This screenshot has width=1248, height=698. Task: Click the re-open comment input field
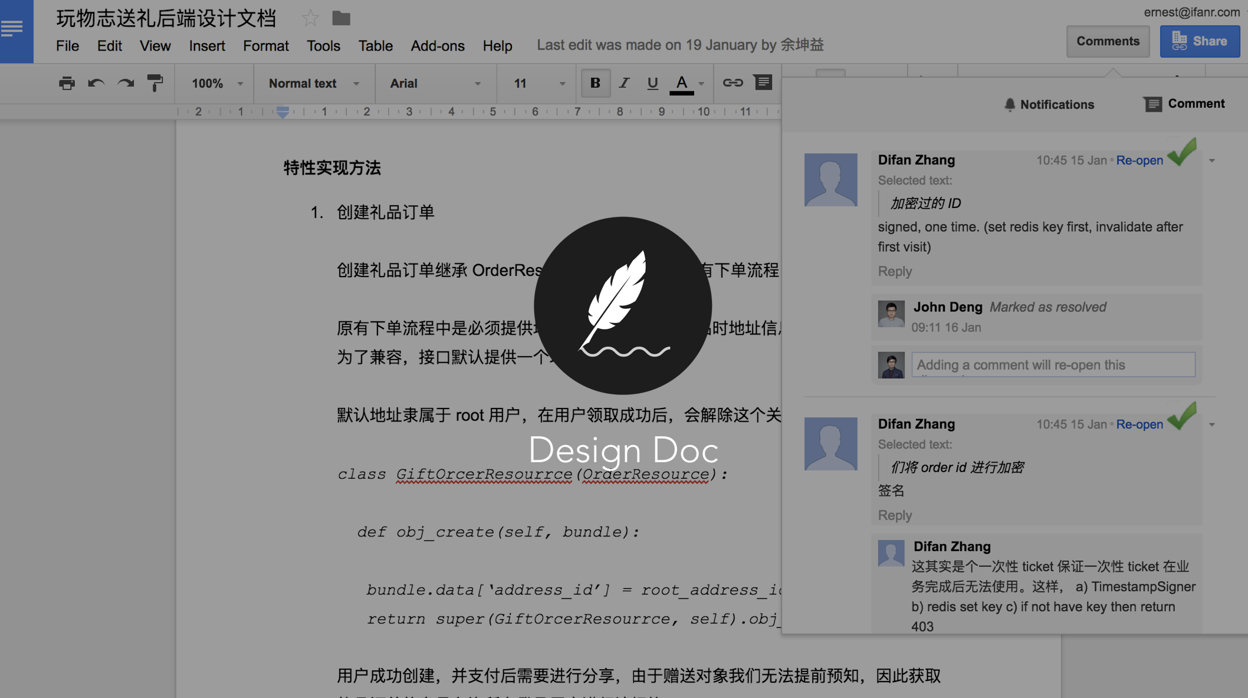click(x=1053, y=365)
